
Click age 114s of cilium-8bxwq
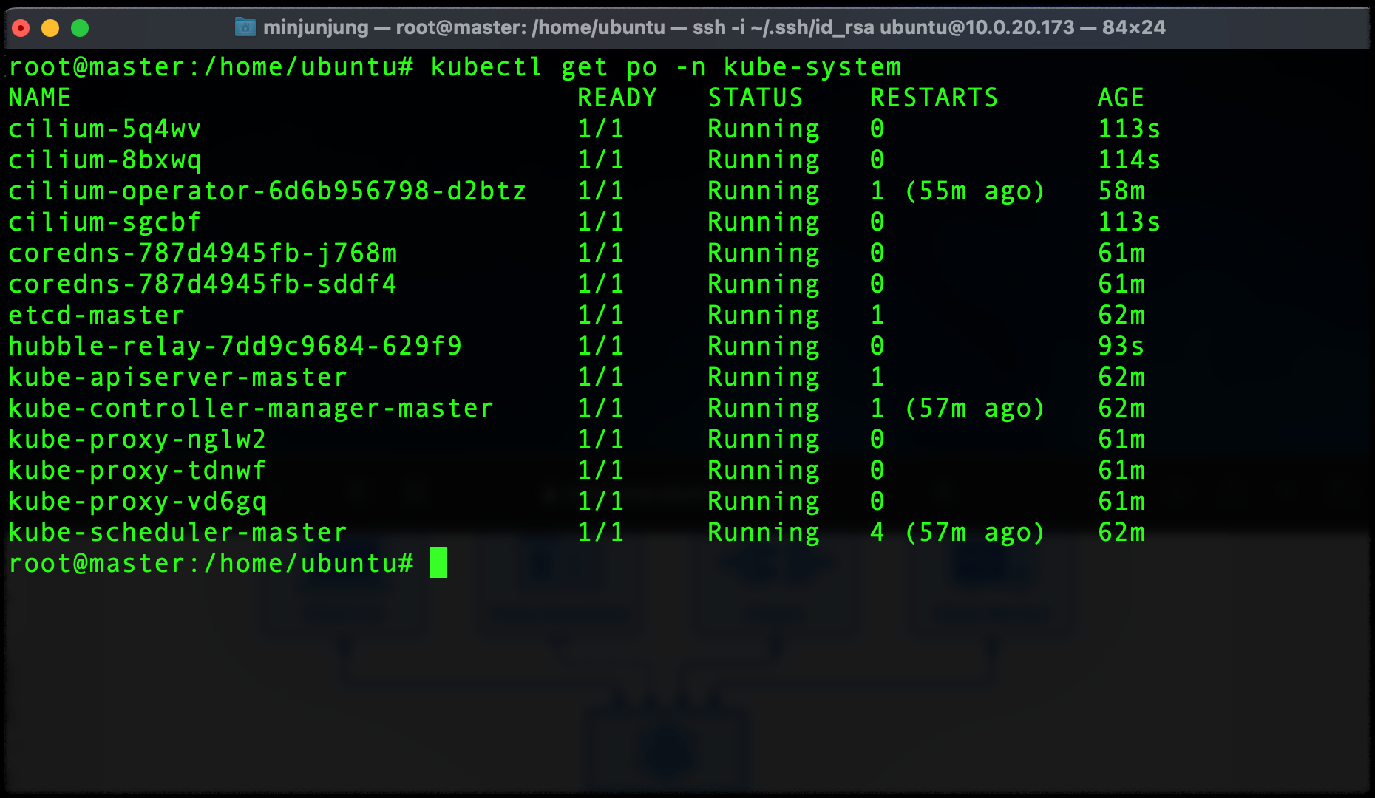click(x=1129, y=160)
